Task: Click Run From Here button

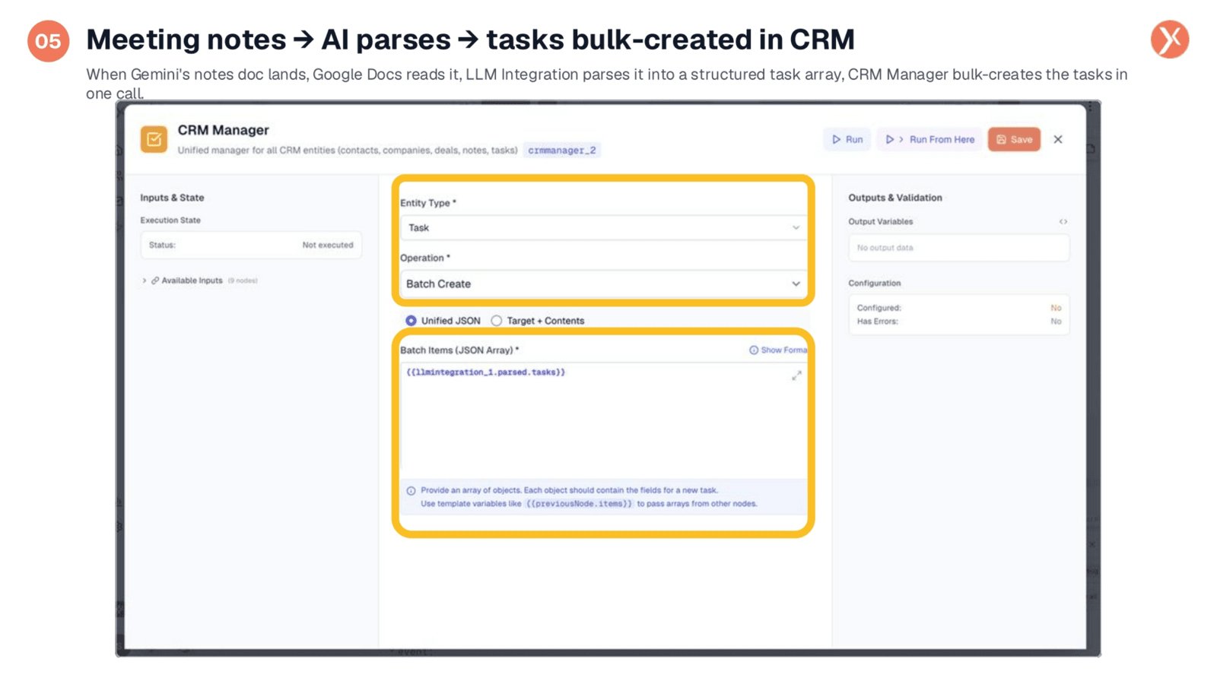Action: [x=929, y=140]
